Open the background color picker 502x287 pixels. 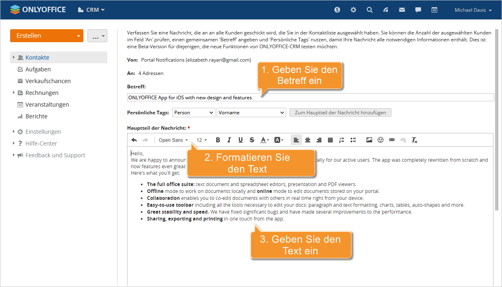279,140
